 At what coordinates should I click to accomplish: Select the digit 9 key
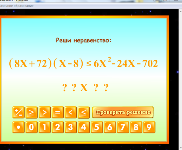[x=149, y=127]
